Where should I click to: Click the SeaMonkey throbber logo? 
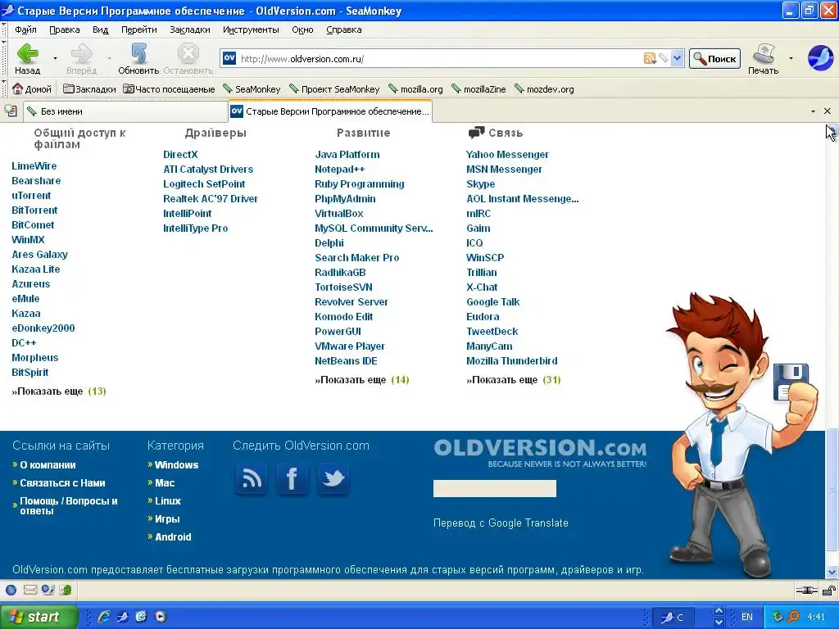(820, 58)
